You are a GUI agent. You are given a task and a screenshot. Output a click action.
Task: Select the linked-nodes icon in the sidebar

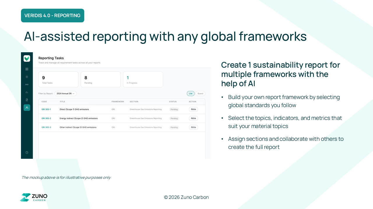27,84
